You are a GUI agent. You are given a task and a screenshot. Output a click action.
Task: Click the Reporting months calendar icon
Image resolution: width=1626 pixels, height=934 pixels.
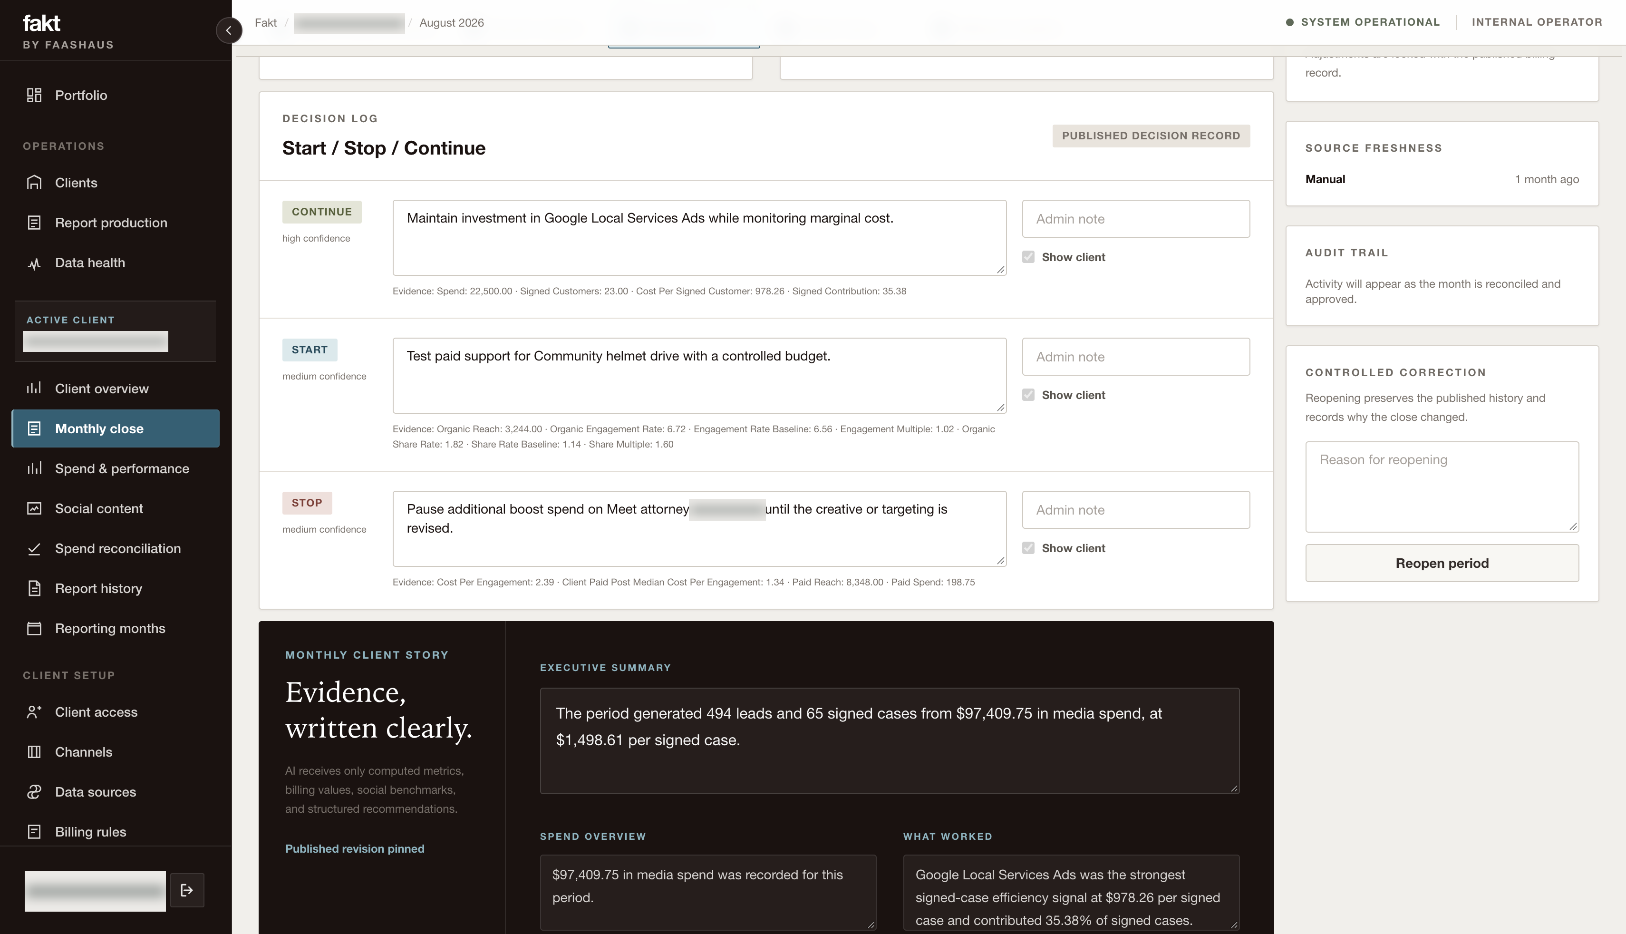34,629
